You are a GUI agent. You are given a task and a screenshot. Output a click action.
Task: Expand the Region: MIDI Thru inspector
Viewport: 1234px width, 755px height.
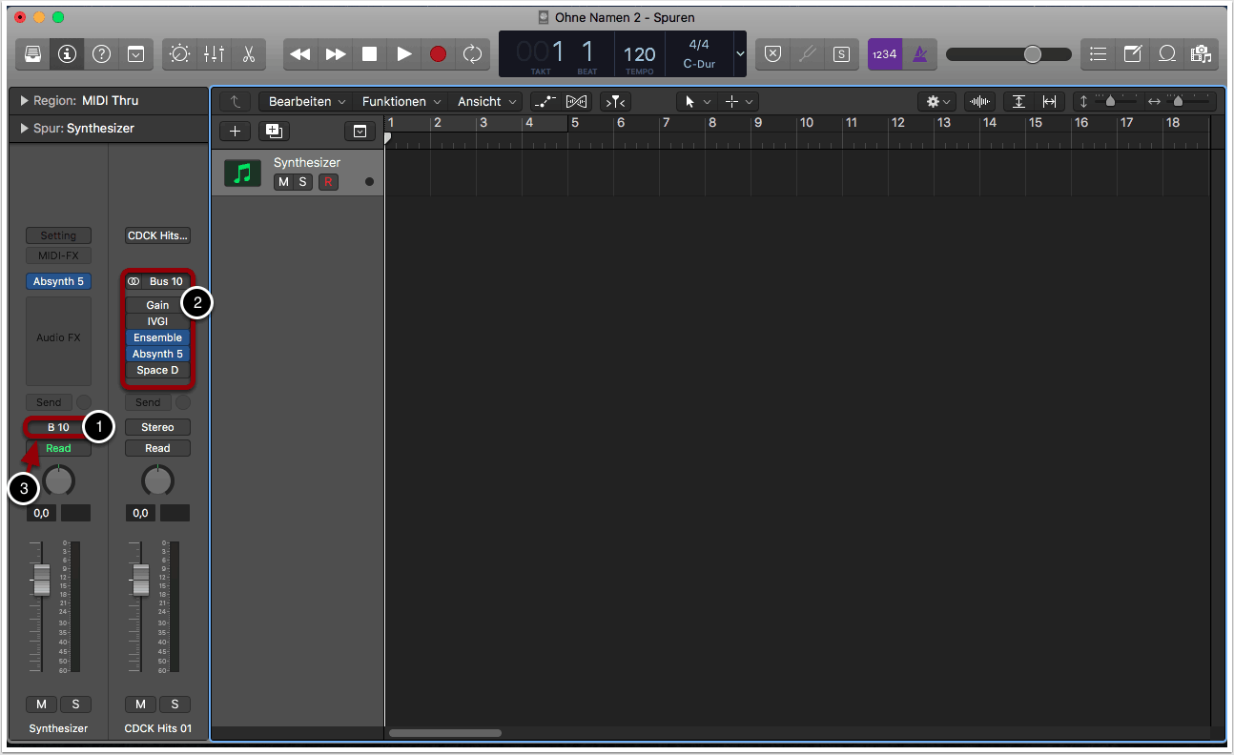[x=24, y=100]
